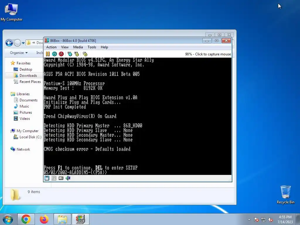
Task: Click the red power-off toolbar icon
Action: point(61,54)
